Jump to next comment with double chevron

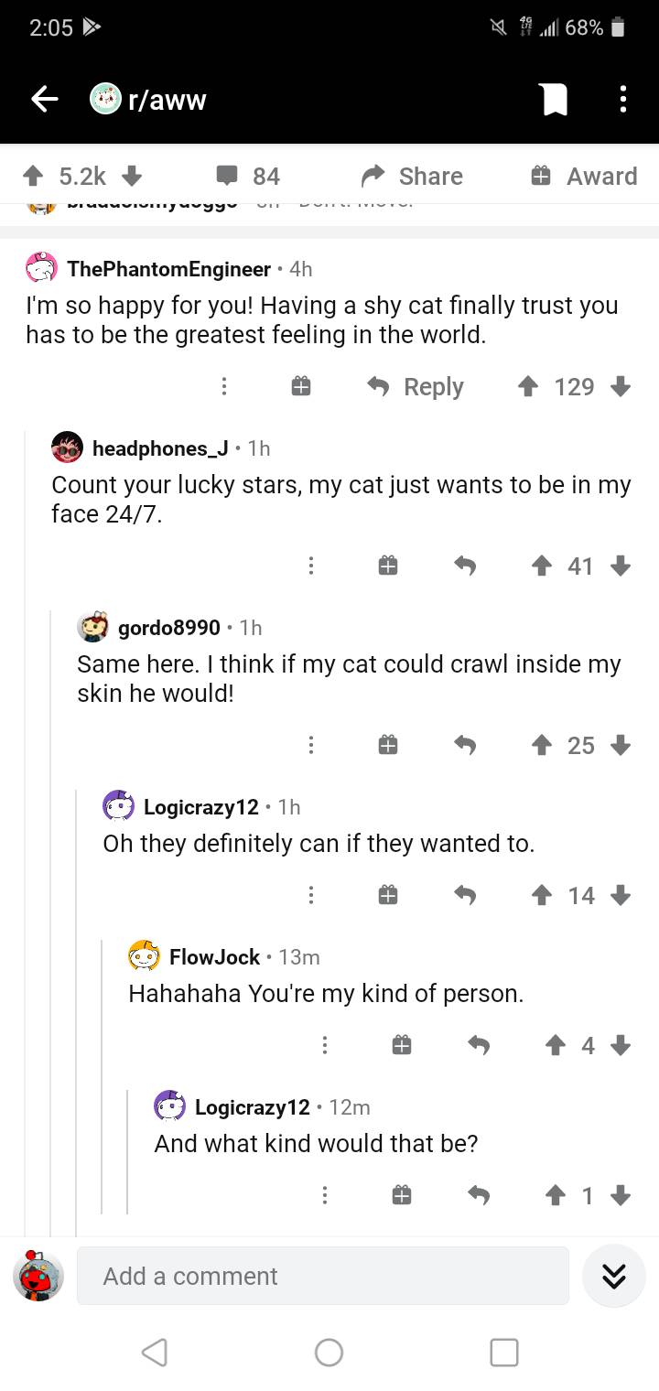pos(613,1276)
